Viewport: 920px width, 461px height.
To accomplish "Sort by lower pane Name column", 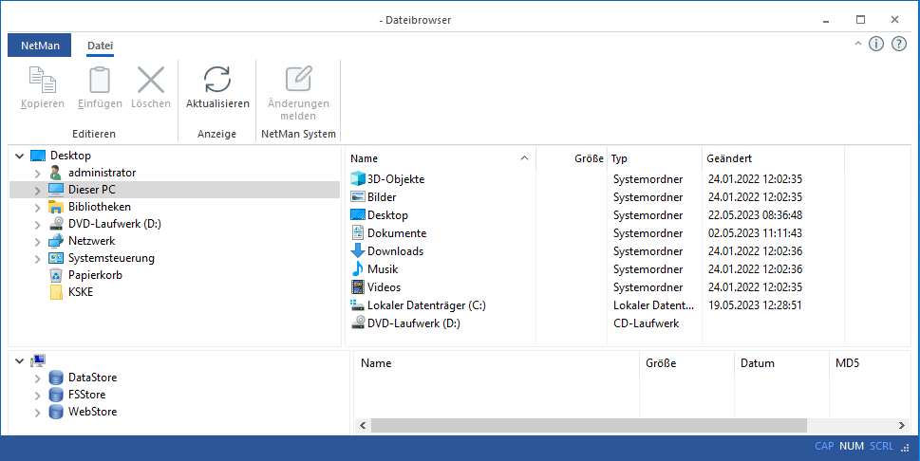I will 497,363.
